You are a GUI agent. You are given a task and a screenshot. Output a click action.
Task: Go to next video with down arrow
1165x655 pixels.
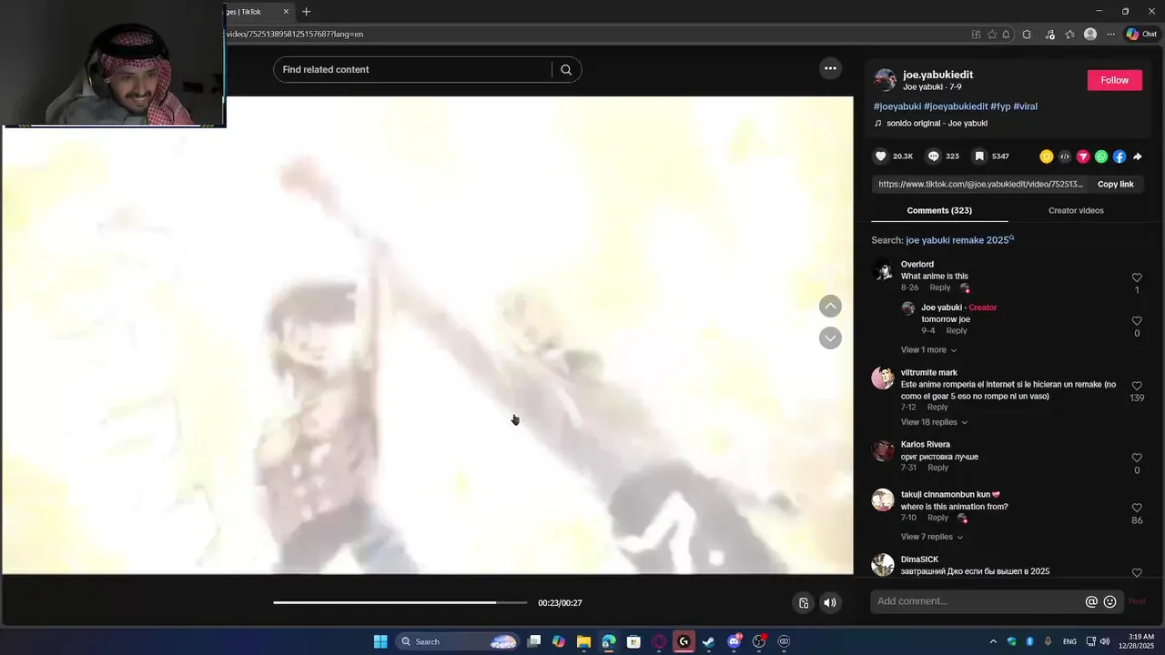pos(830,338)
